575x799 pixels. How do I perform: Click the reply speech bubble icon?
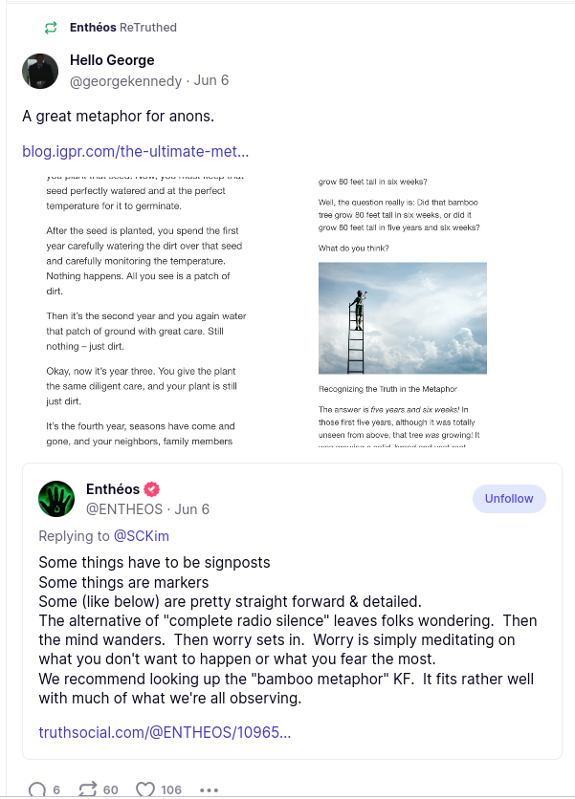(x=37, y=789)
